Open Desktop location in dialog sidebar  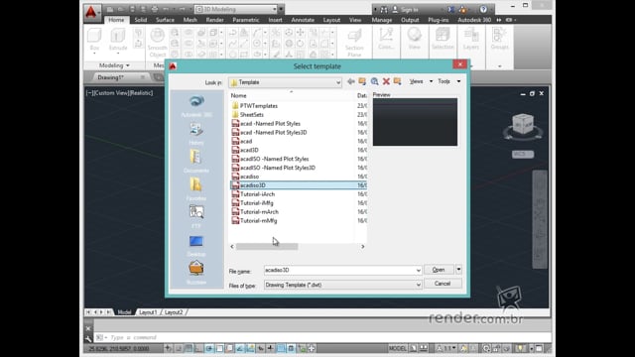pos(196,245)
